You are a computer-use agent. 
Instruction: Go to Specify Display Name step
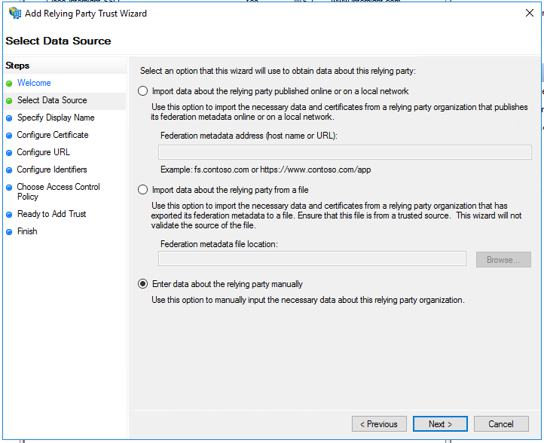[x=55, y=118]
